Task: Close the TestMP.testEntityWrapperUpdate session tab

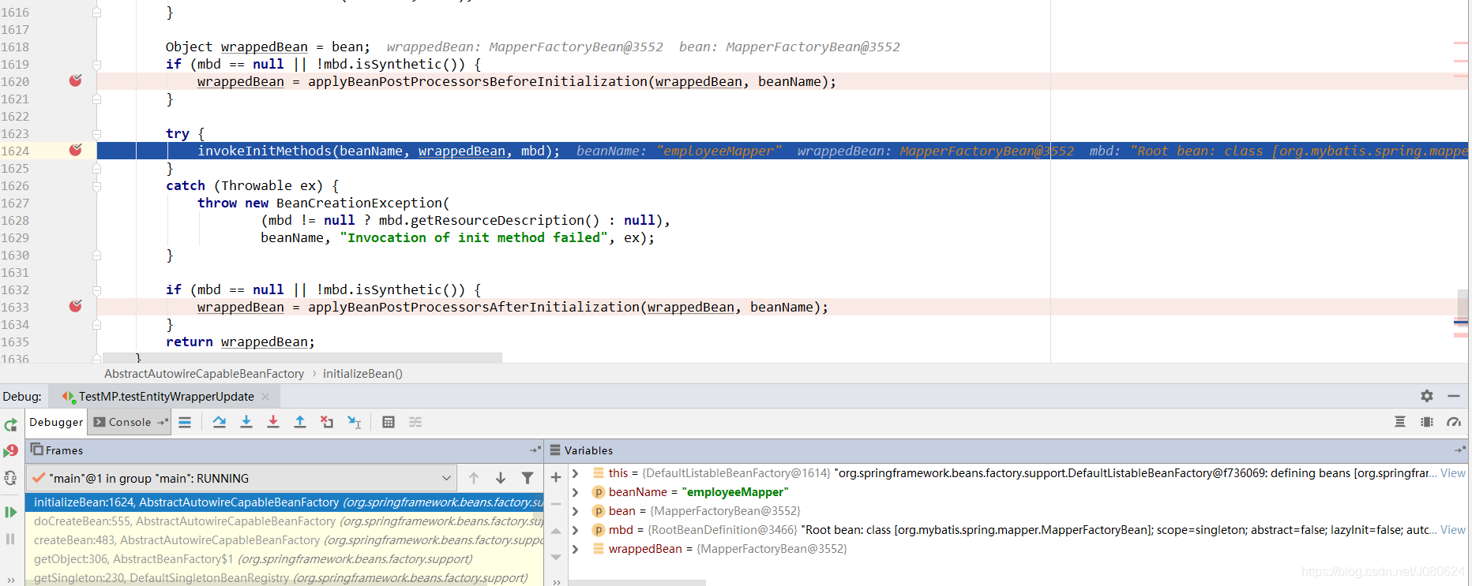Action: (x=265, y=397)
